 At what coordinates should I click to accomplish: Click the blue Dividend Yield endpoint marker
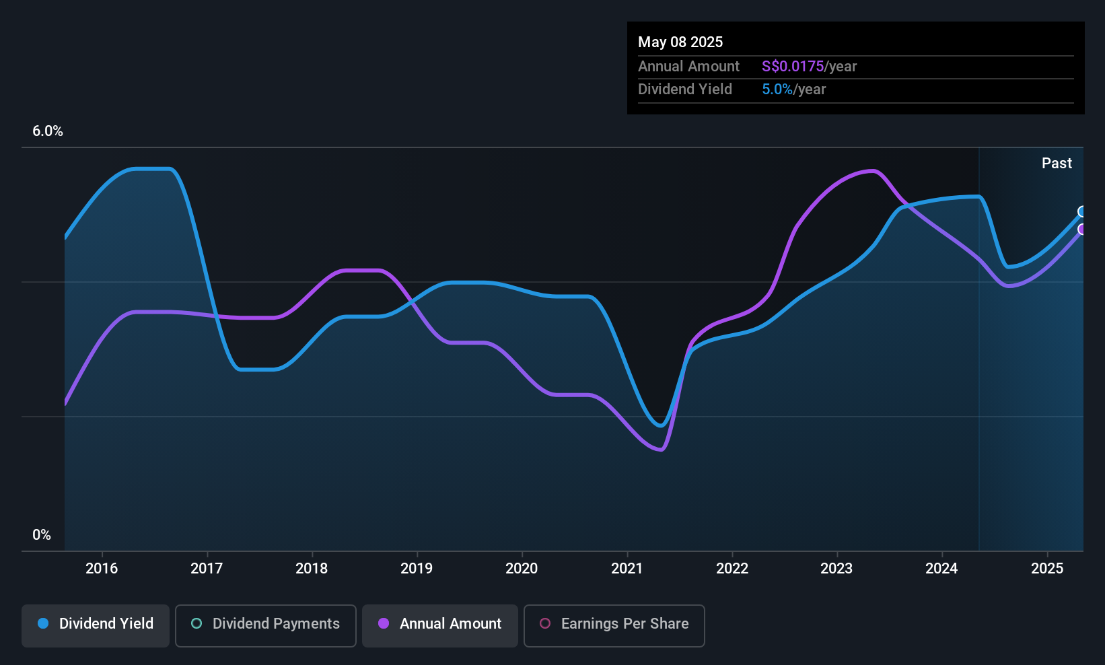(1082, 212)
